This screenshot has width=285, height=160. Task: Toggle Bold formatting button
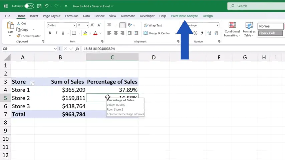tap(50, 33)
